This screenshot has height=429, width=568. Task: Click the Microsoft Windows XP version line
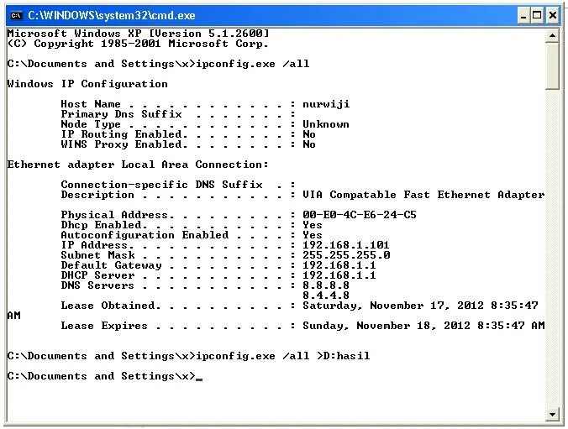(x=139, y=34)
